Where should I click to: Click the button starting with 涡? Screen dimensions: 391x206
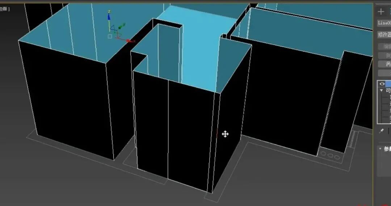pyautogui.click(x=385, y=64)
